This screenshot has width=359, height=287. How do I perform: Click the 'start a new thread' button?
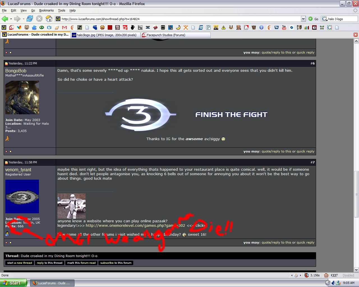click(x=20, y=263)
